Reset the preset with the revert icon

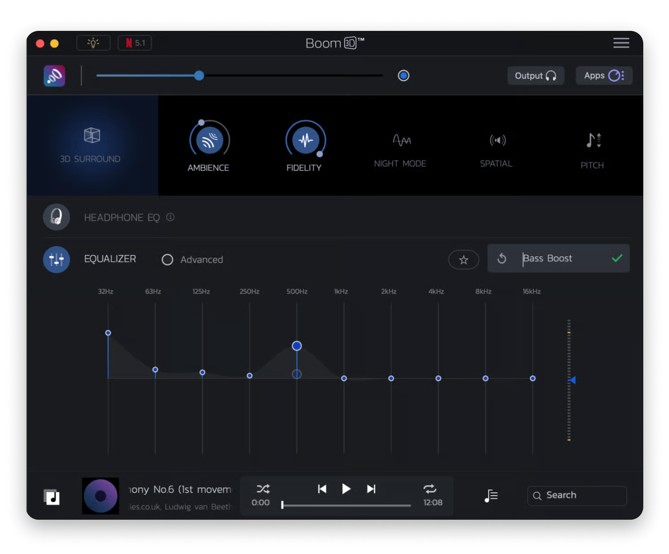(x=502, y=259)
